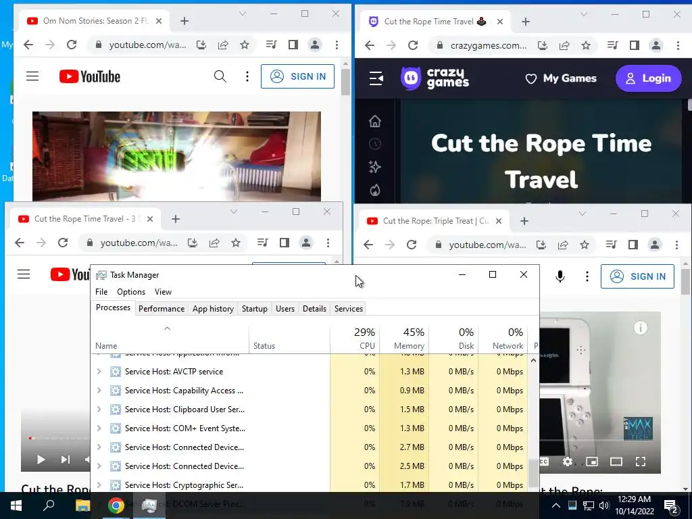Viewport: 692px width, 519px height.
Task: Expand Service Host: Clipboard User Service row
Action: (99, 409)
